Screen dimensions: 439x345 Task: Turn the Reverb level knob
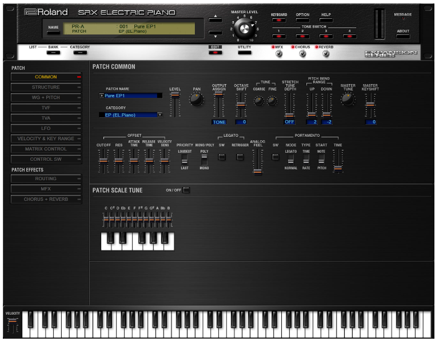point(326,54)
